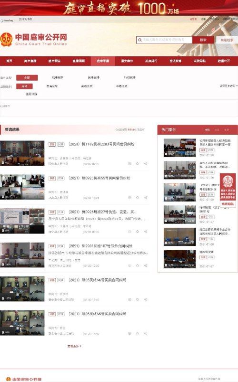Open case title 冀1182民初2283号民间借贷纠纷
The height and width of the screenshot is (382, 238).
pos(101,144)
